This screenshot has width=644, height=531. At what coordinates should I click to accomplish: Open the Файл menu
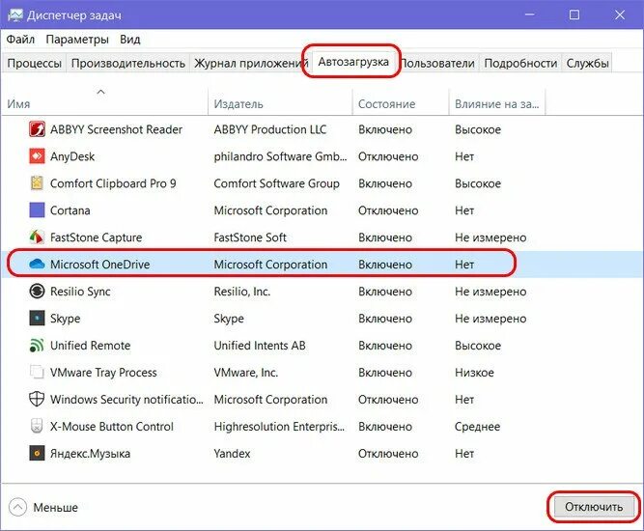(x=20, y=40)
